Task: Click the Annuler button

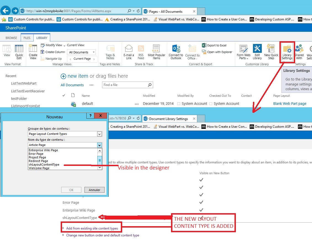Action: tap(94, 190)
